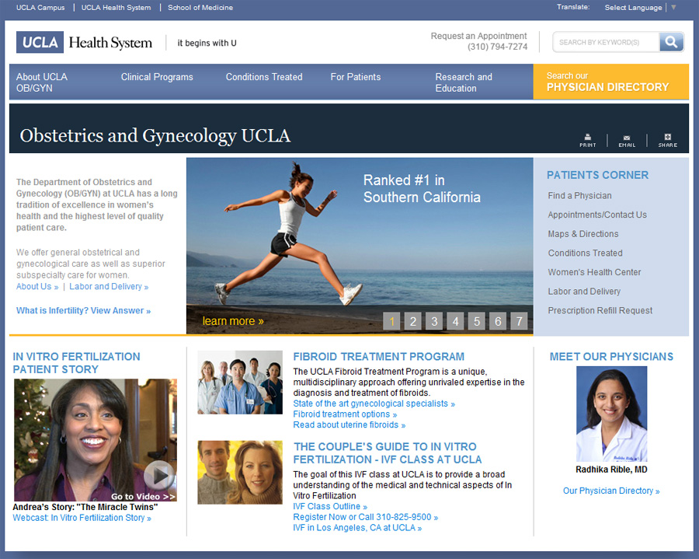Open Women's Health Center link
Screen dimensions: 699x559
click(x=594, y=272)
